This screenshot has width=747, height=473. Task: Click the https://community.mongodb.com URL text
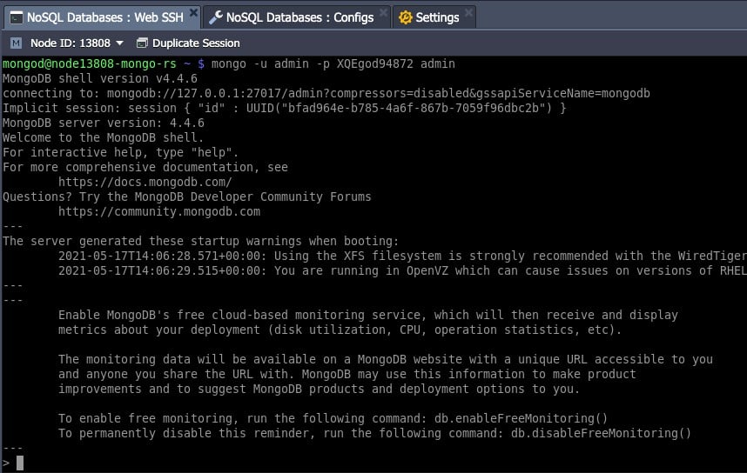[159, 212]
